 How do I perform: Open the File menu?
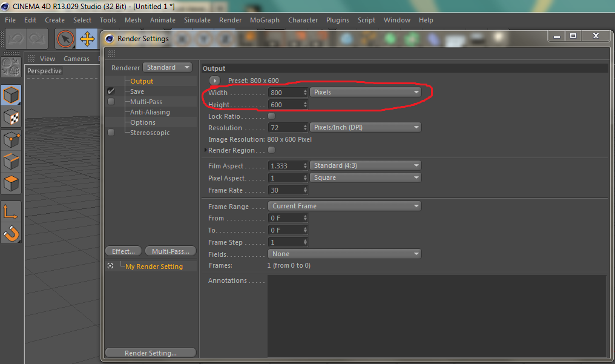10,20
